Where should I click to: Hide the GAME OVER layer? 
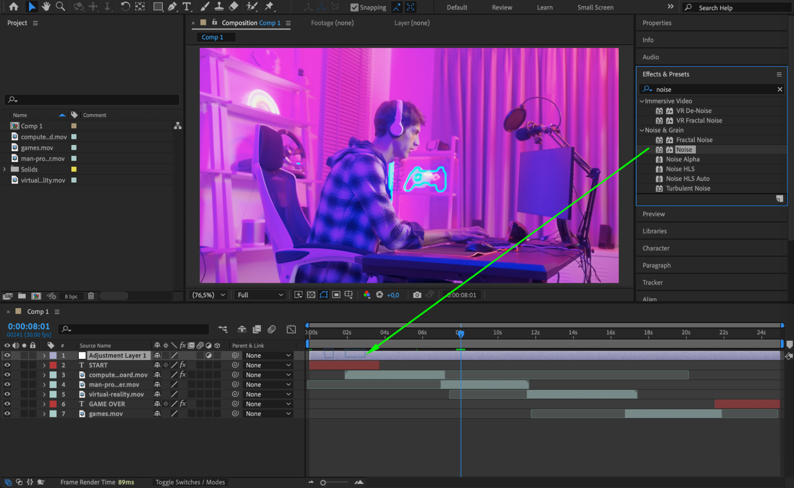point(7,404)
